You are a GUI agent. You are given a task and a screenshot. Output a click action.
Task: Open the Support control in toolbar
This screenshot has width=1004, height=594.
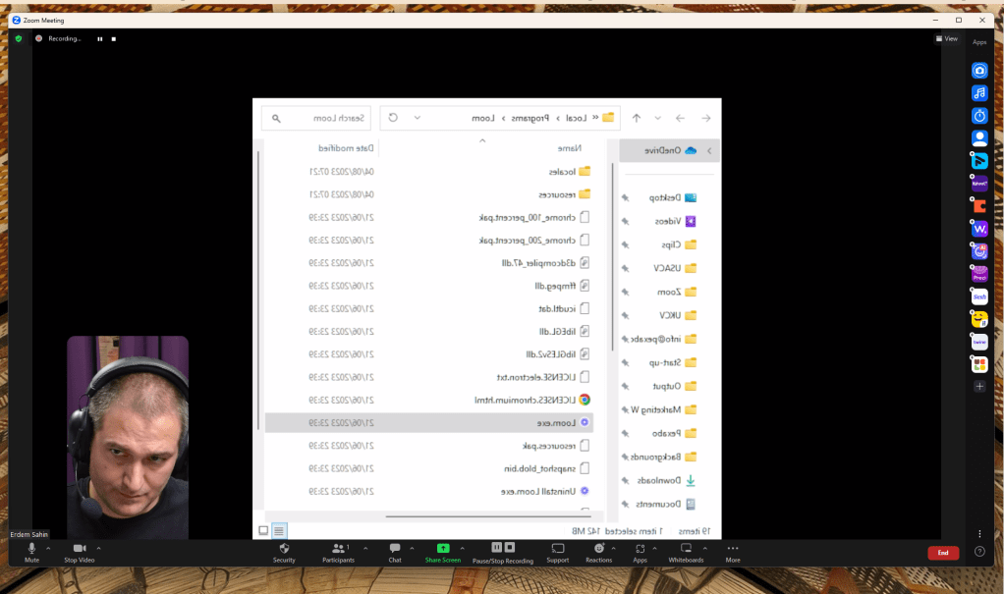click(x=558, y=553)
